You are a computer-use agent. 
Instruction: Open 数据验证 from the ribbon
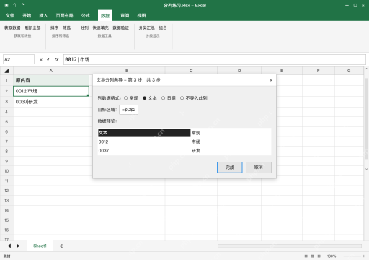(x=121, y=28)
